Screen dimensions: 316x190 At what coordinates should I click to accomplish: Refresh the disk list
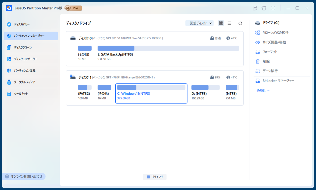[x=240, y=23]
